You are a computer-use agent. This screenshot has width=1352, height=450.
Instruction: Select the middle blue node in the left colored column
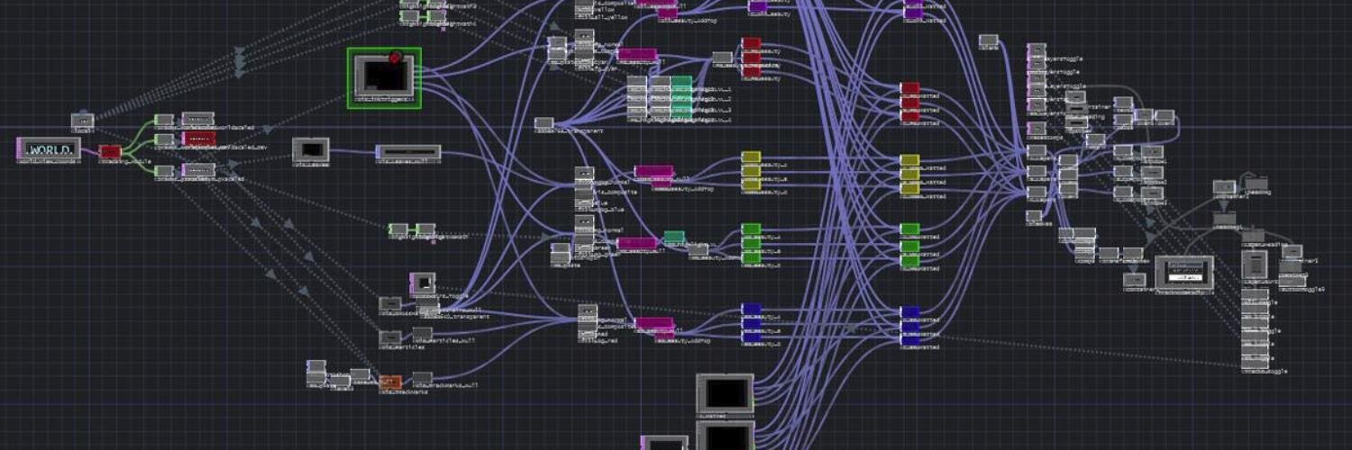click(751, 322)
